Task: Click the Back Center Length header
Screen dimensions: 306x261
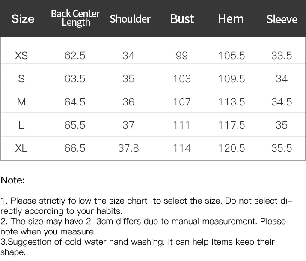Action: coord(75,18)
